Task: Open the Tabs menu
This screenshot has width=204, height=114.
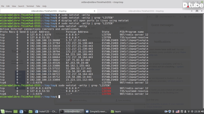Action: coord(38,6)
